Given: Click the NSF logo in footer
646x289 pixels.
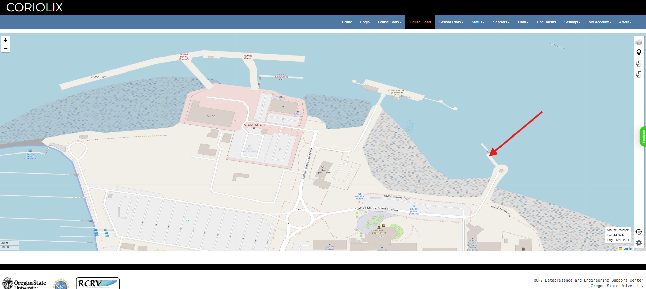Looking at the screenshot, I should pos(61,284).
